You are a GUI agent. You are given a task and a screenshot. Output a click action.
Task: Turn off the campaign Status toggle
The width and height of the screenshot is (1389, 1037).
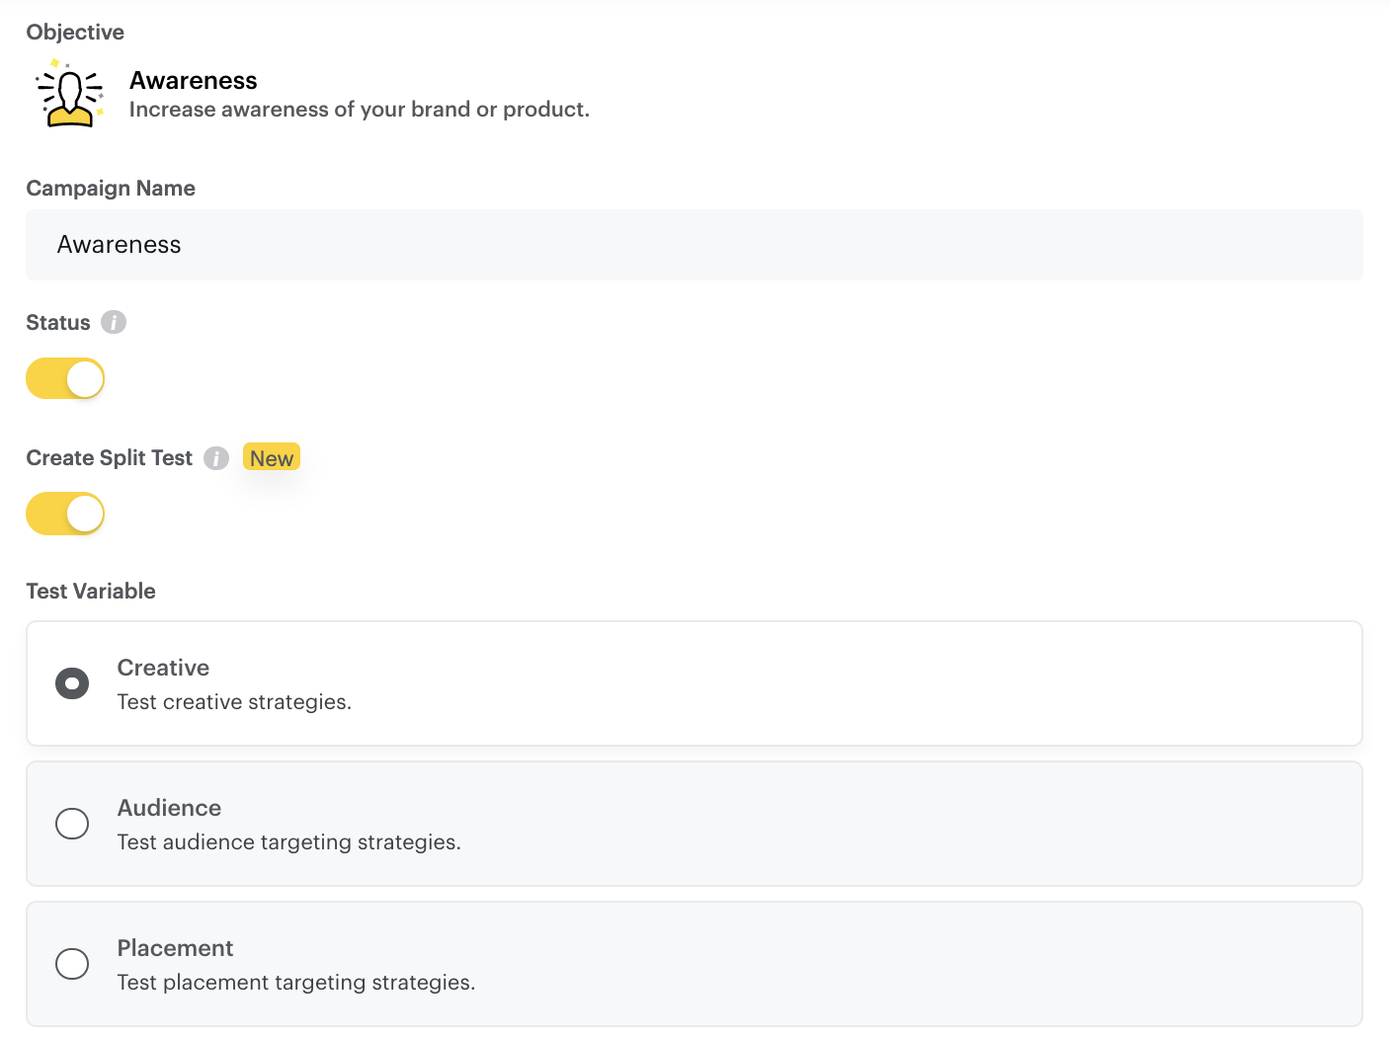pos(65,379)
